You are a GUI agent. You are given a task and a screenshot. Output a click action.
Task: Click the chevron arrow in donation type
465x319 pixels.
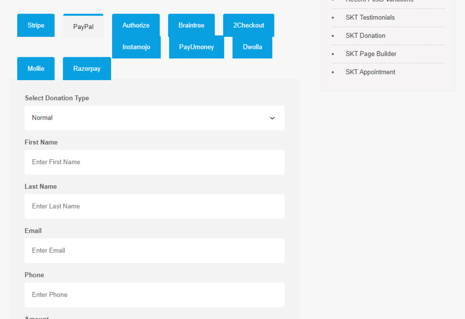point(272,118)
